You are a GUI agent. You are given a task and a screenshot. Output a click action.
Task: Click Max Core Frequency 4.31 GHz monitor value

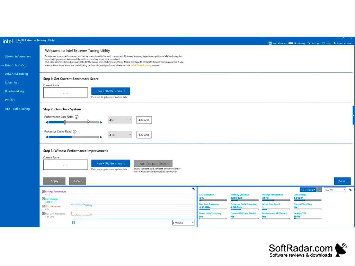point(205,207)
